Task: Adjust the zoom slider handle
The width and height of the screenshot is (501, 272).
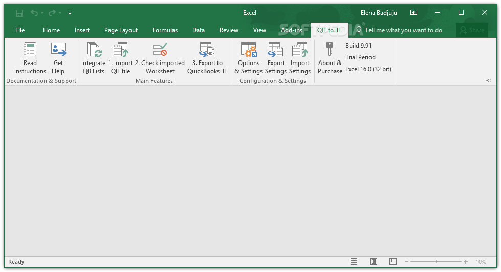Action: pos(436,262)
